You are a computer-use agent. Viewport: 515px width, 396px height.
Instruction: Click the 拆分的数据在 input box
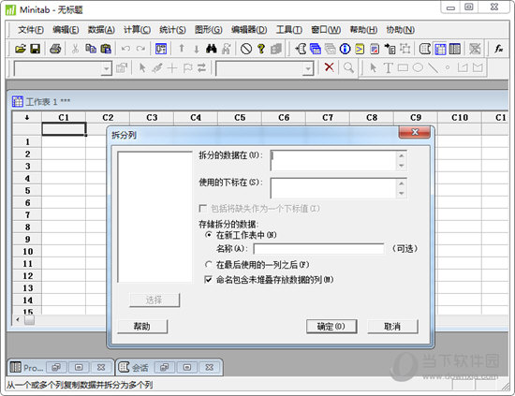(333, 160)
